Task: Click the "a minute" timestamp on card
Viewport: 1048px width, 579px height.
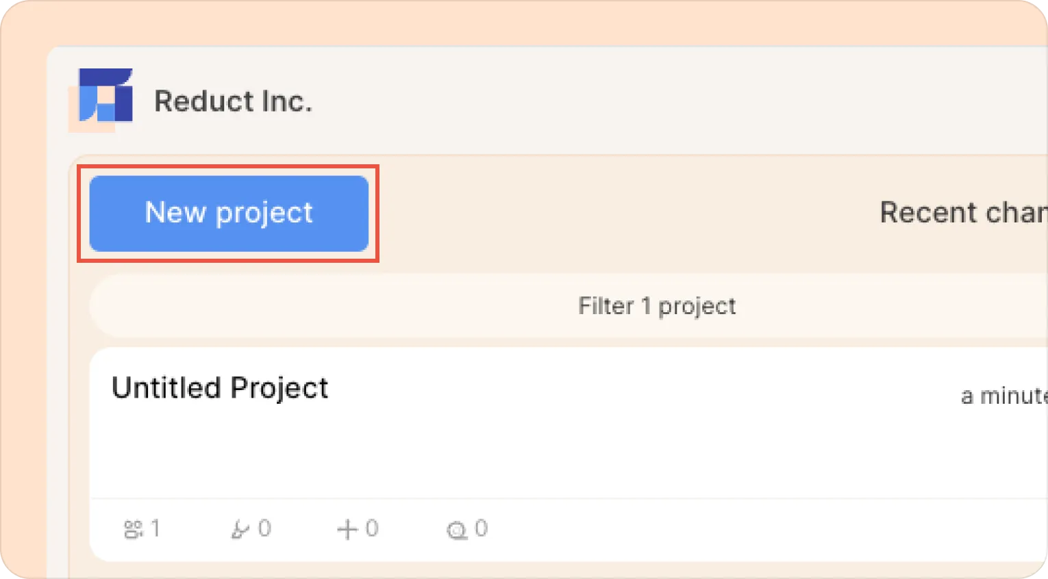Action: click(x=1003, y=396)
